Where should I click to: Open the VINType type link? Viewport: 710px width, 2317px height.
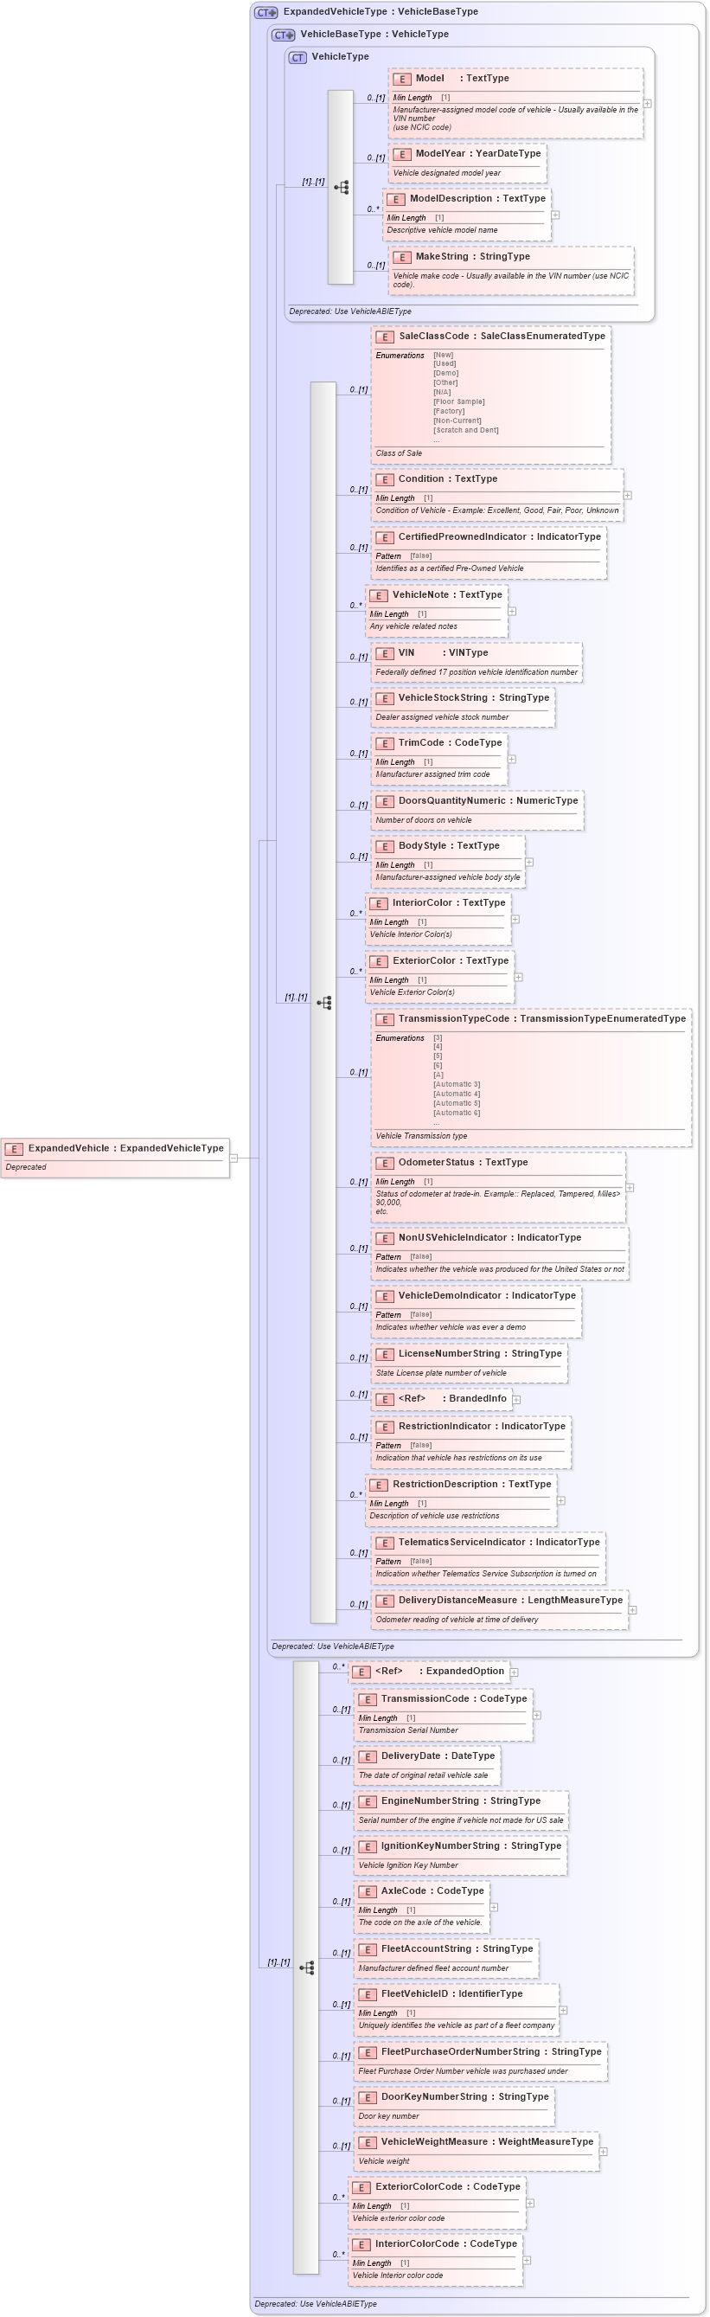click(468, 653)
